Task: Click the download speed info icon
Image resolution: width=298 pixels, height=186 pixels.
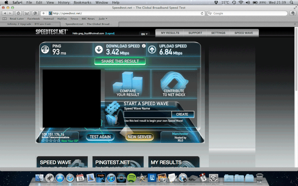Action: (144, 46)
